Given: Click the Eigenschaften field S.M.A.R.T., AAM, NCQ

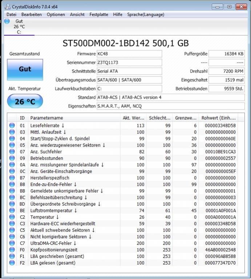Looking at the screenshot, I should (171, 106).
